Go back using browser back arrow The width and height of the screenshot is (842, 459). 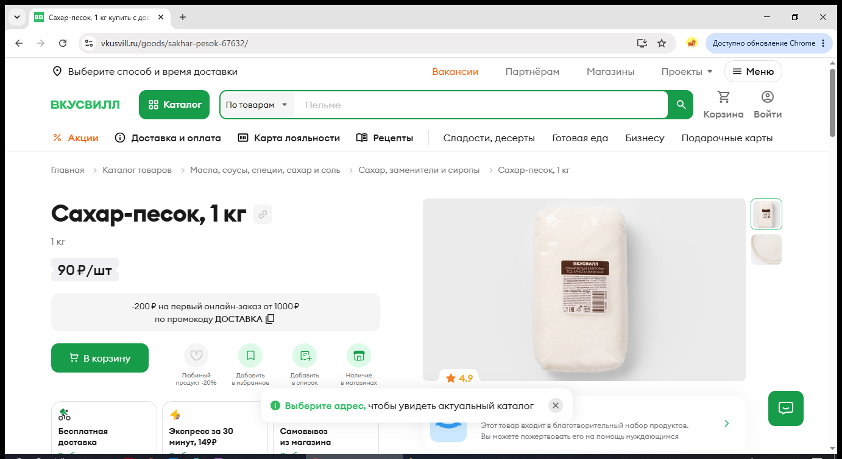(19, 43)
